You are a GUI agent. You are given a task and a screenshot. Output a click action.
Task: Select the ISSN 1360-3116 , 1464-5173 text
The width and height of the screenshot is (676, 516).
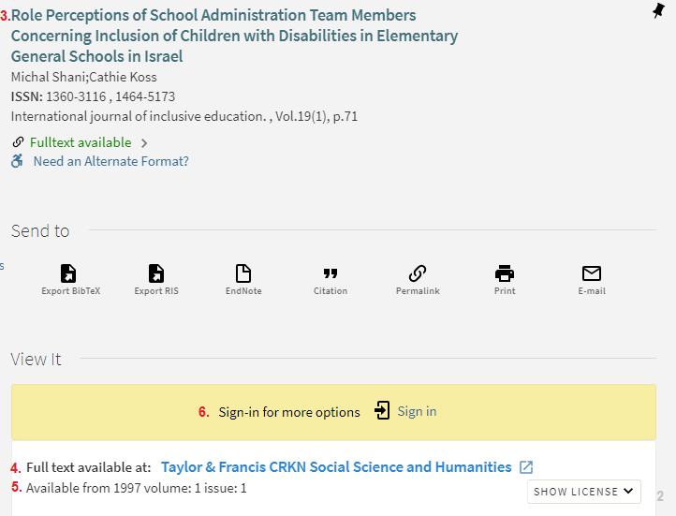(93, 96)
